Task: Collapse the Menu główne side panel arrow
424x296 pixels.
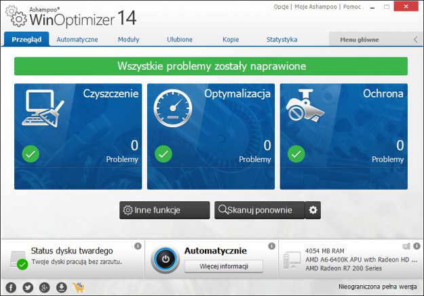Action: click(415, 39)
